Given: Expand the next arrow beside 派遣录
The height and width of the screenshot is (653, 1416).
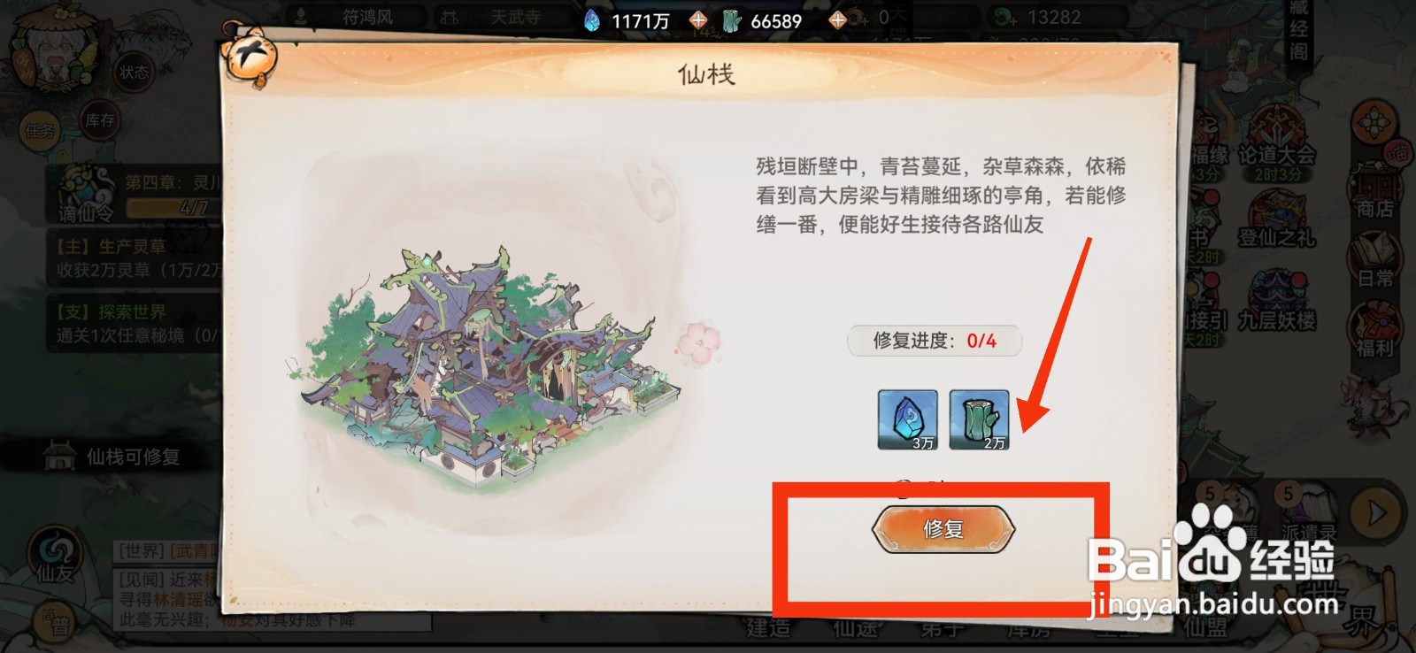Looking at the screenshot, I should 1378,513.
